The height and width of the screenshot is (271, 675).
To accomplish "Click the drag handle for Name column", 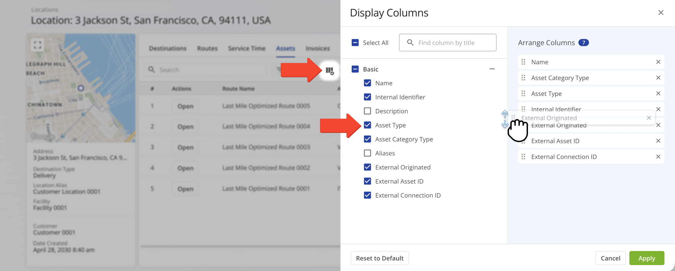I will click(x=523, y=62).
